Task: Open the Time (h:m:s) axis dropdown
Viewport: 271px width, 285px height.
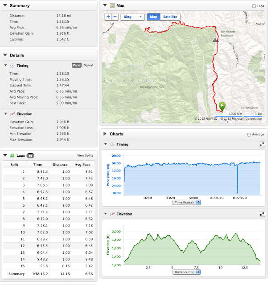Action: [186, 202]
